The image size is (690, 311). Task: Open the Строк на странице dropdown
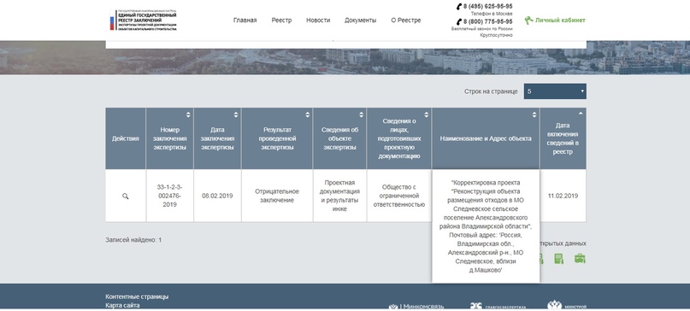tap(555, 91)
